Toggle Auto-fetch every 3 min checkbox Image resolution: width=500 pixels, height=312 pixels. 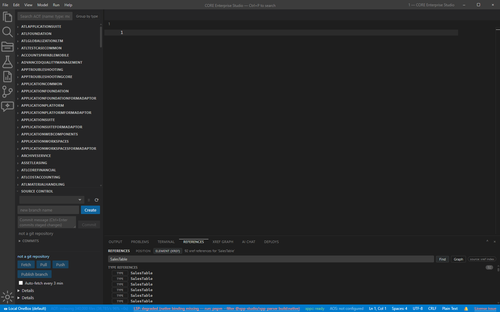[21, 283]
